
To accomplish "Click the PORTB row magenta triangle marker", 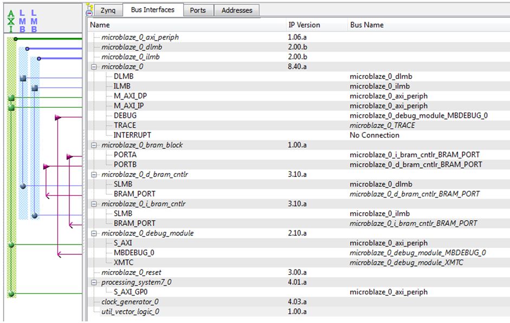I will (46, 166).
